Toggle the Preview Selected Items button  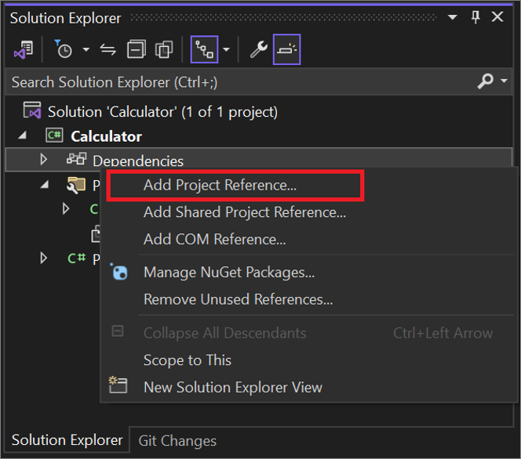(x=286, y=50)
